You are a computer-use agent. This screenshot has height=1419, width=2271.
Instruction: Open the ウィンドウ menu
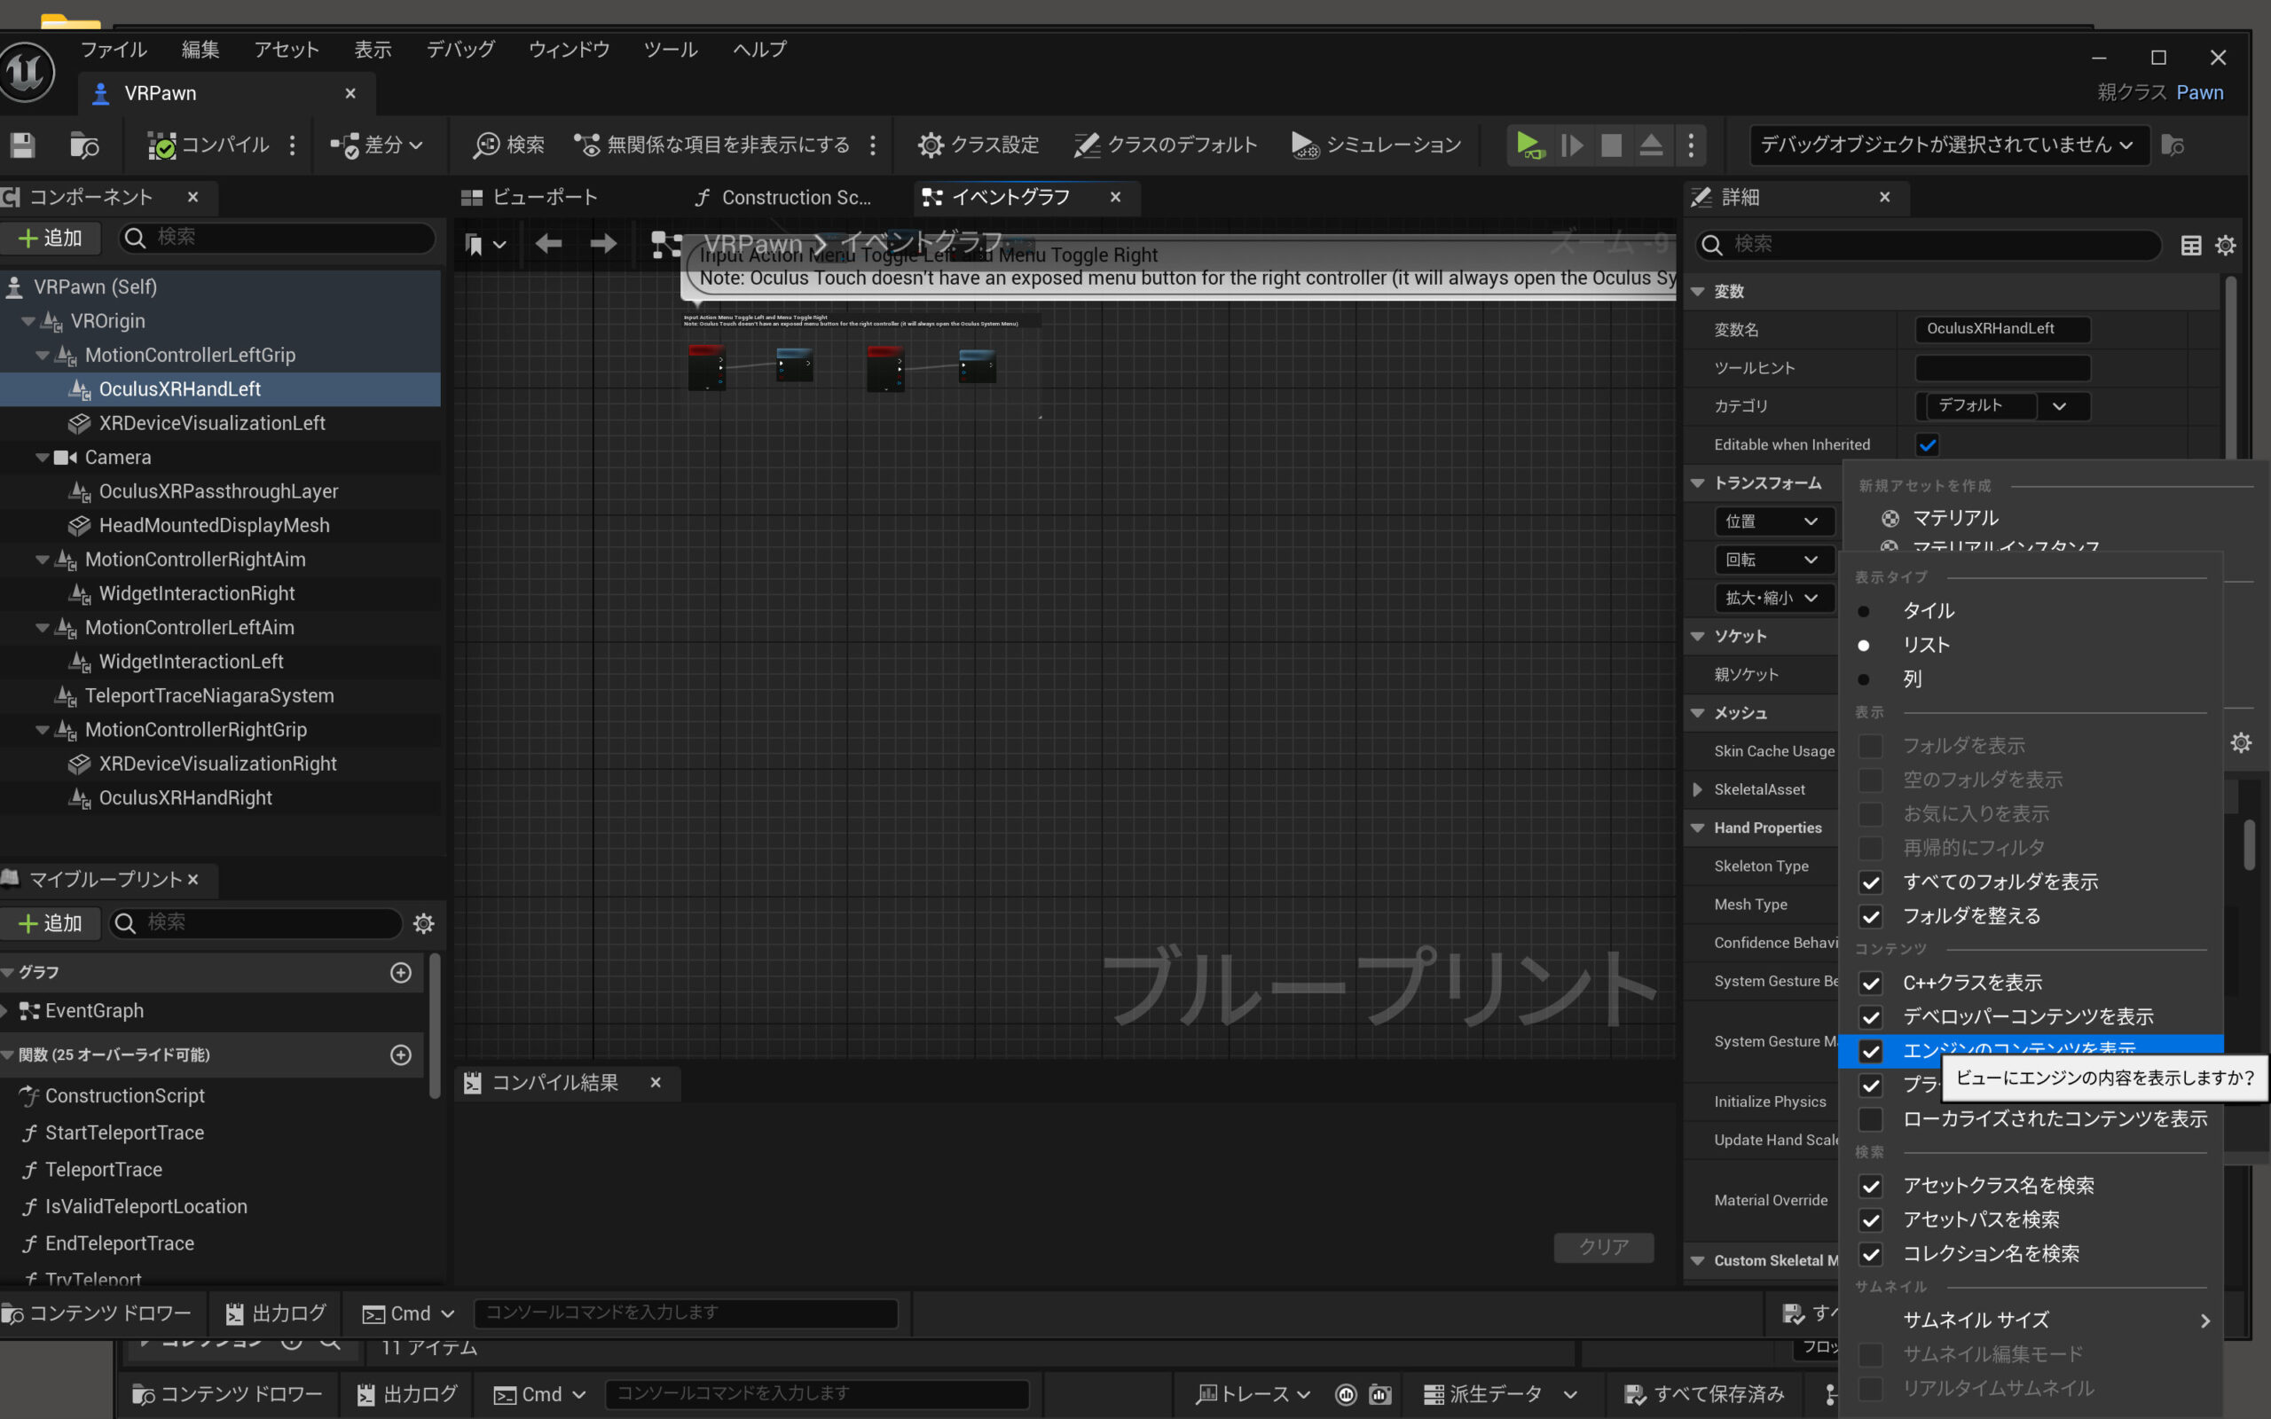(569, 49)
